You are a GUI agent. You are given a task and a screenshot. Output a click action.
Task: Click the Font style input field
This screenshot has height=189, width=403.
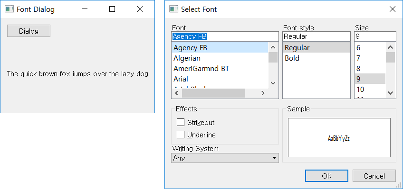317,36
